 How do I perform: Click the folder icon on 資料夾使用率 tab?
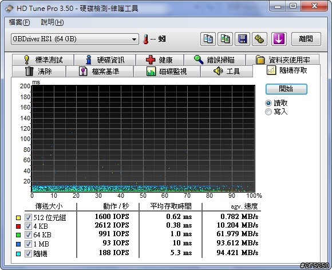[x=260, y=60]
